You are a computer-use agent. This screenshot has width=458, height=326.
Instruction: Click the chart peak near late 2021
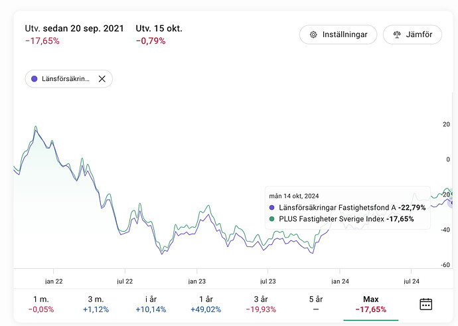tap(35, 127)
